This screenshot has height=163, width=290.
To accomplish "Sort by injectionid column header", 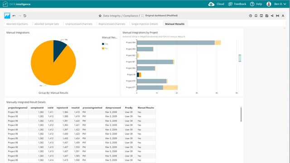I will (62, 108).
